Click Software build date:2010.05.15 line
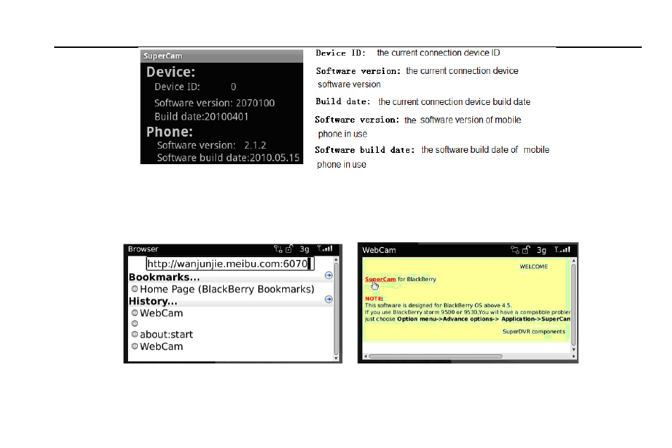The height and width of the screenshot is (448, 672). click(x=228, y=158)
